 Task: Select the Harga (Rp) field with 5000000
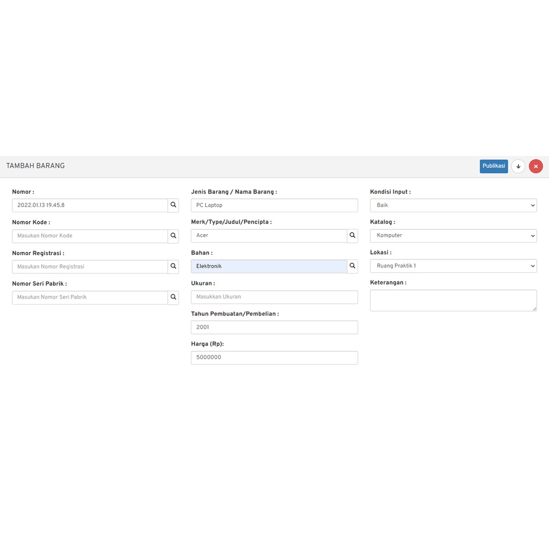point(274,358)
